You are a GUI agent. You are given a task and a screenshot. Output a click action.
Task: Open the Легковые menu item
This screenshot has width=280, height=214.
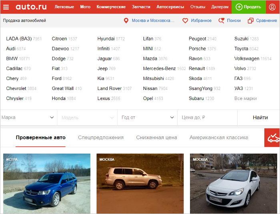pyautogui.click(x=64, y=7)
